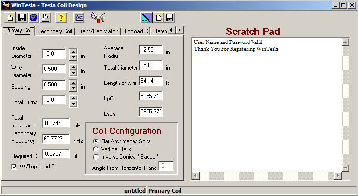This screenshot has width=358, height=196.
Task: Increase Wire Diameter with up arrow
Action: (73, 67)
